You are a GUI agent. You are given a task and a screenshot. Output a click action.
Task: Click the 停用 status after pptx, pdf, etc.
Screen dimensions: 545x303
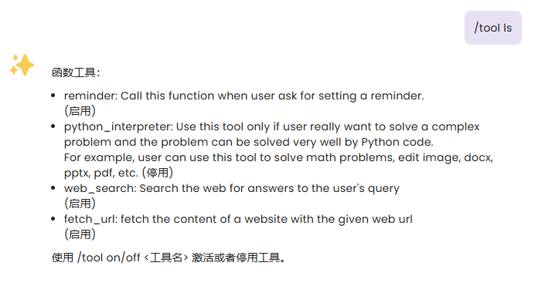(158, 173)
